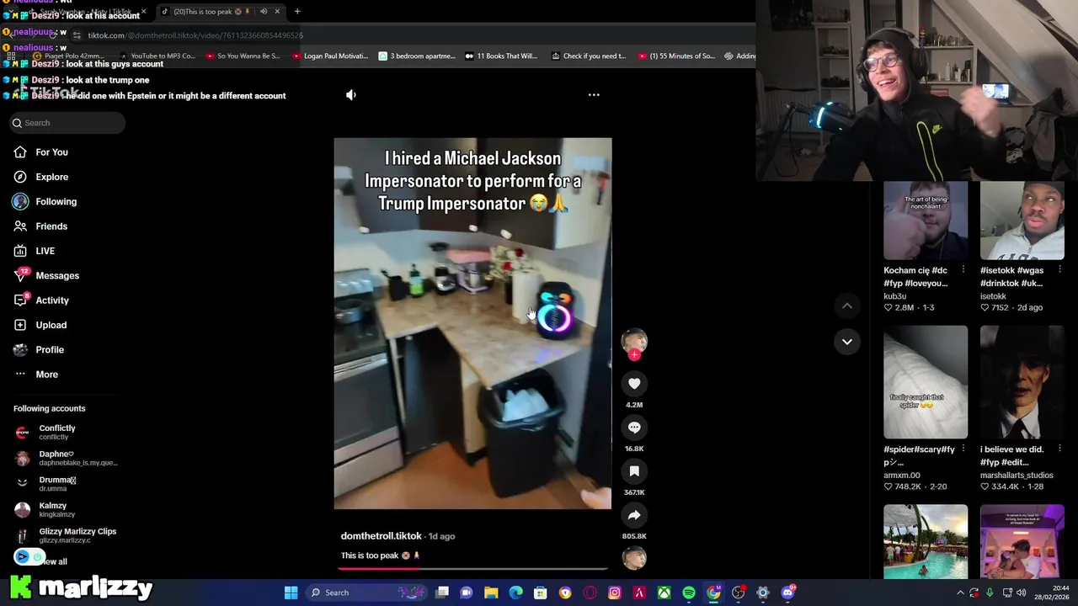
Task: Close the 'This is too peak' tab
Action: pos(277,12)
